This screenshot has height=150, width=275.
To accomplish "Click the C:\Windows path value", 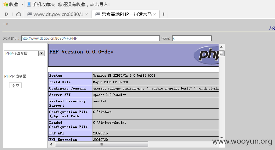I will click(102, 112).
